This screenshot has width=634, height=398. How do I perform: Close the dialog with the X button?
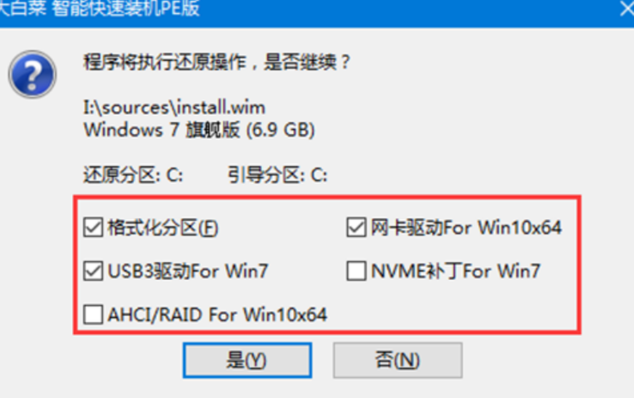(627, 8)
